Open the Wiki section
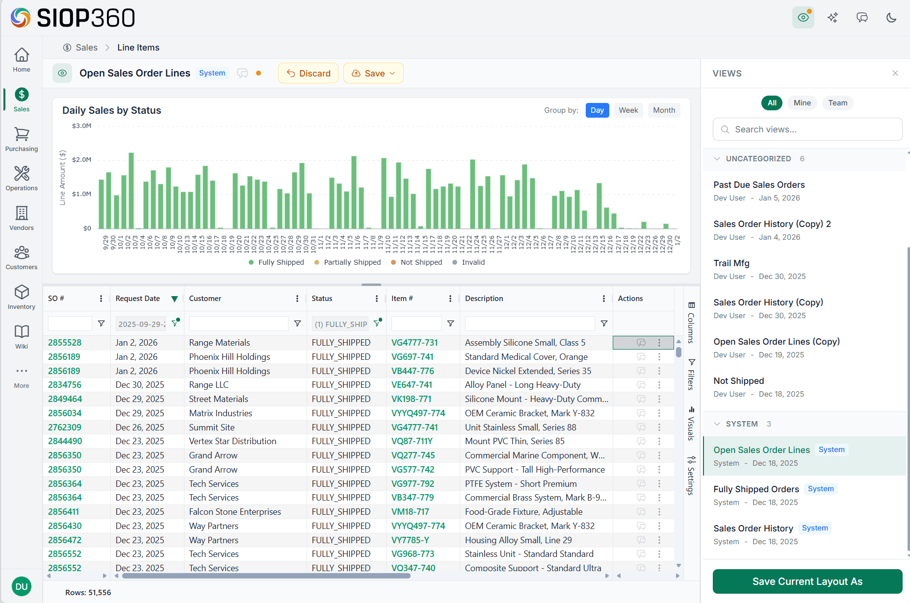Viewport: 910px width, 603px height. [x=21, y=336]
